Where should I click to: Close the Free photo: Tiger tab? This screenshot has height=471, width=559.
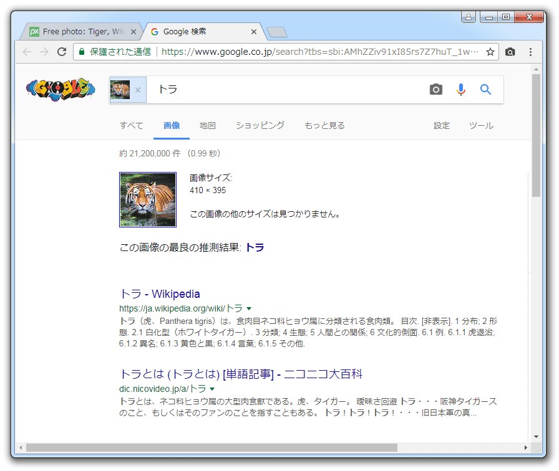click(x=134, y=32)
